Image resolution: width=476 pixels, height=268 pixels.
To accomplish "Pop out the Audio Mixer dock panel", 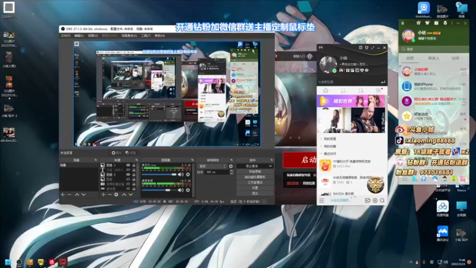I will [x=192, y=160].
